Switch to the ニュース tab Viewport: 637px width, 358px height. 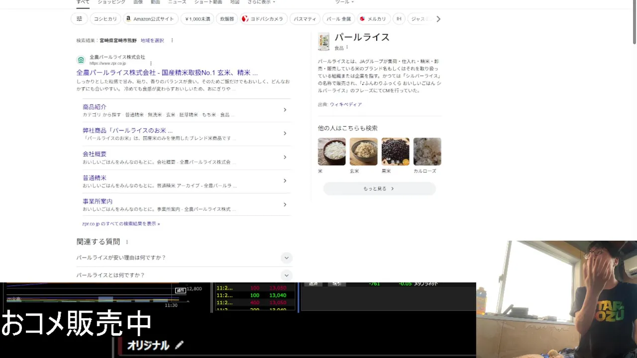pyautogui.click(x=177, y=2)
